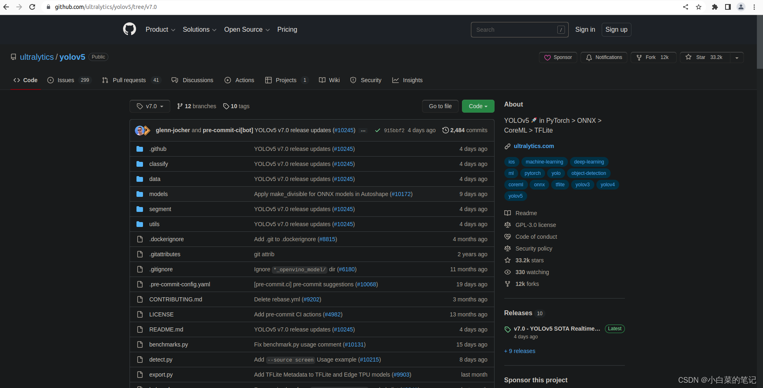Open the ultralytics owner link
The width and height of the screenshot is (763, 388).
coord(37,57)
